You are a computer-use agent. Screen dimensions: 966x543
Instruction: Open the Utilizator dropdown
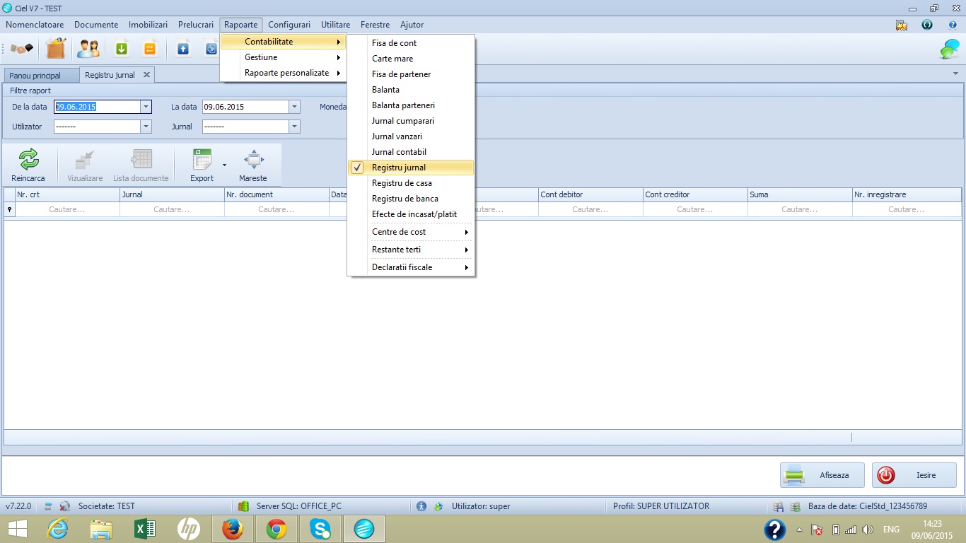pyautogui.click(x=146, y=127)
